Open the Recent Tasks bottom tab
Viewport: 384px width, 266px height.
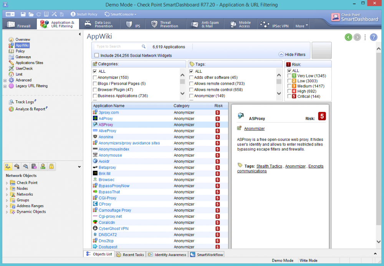click(131, 255)
